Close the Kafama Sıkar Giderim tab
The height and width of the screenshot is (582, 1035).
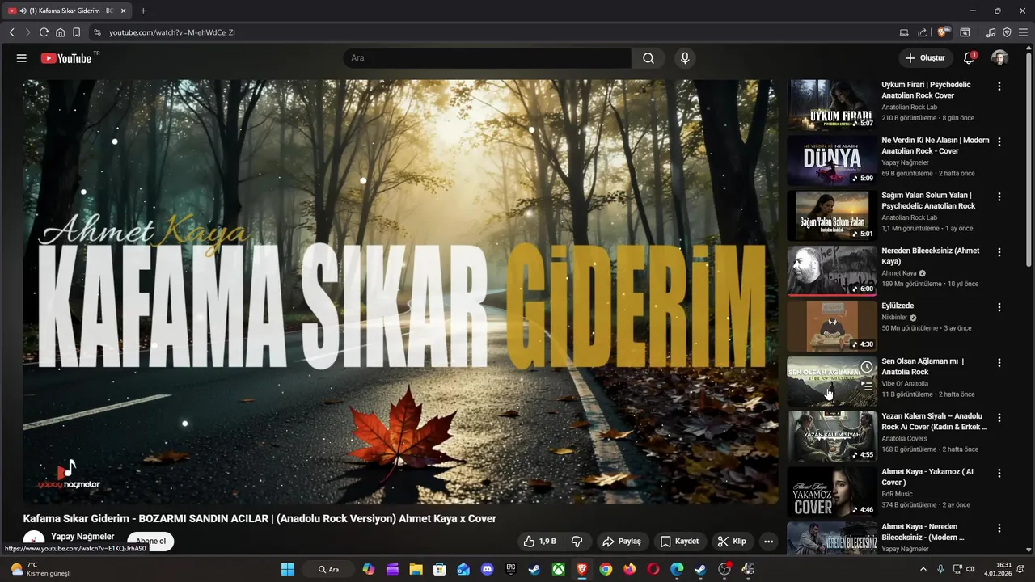click(124, 11)
